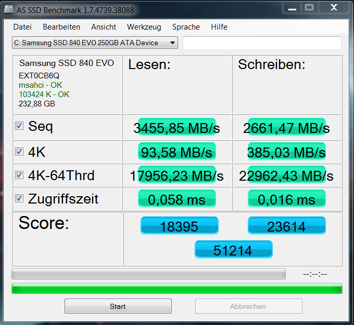Click the 4K read result 93,58 MB/s

tap(177, 152)
